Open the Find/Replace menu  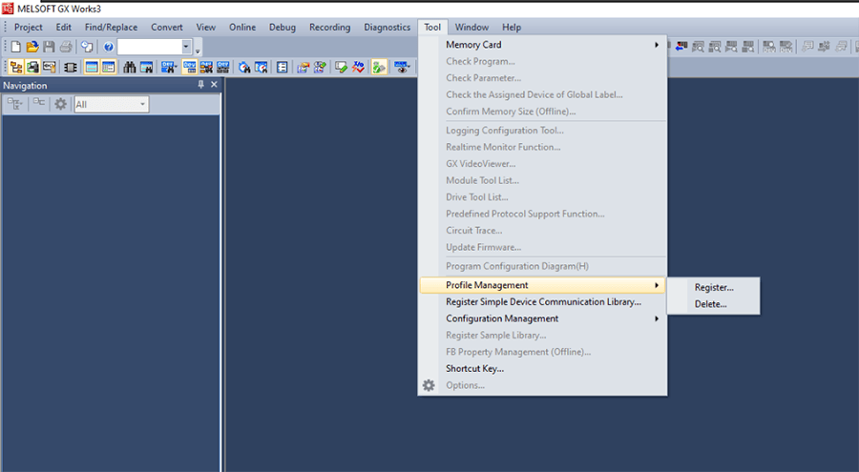[x=112, y=27]
